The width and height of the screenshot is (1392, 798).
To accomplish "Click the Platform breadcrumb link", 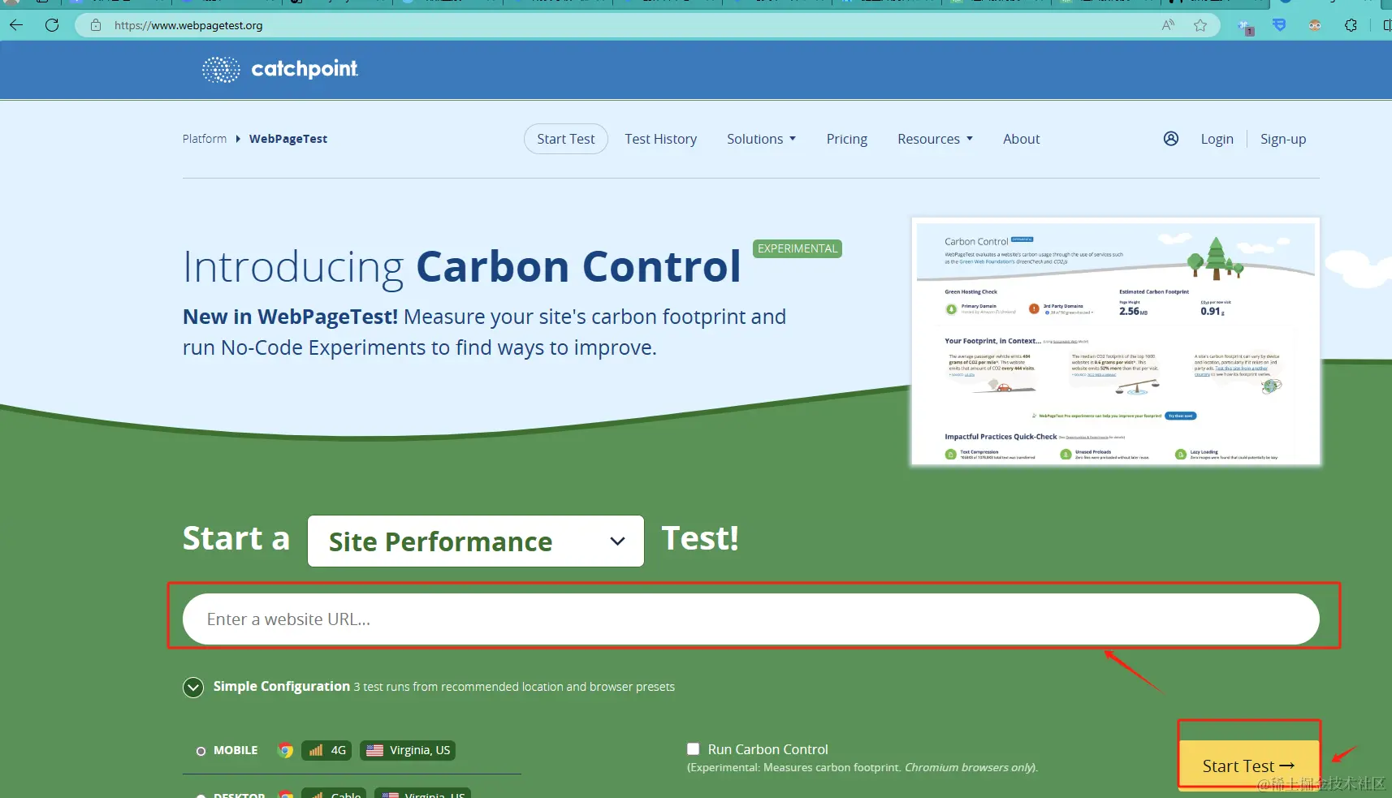I will [x=205, y=139].
